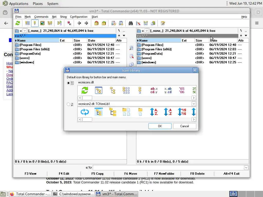Viewport: 263px width, 197px height.
Task: Click the F7 NewFolder function button
Action: pyautogui.click(x=164, y=174)
